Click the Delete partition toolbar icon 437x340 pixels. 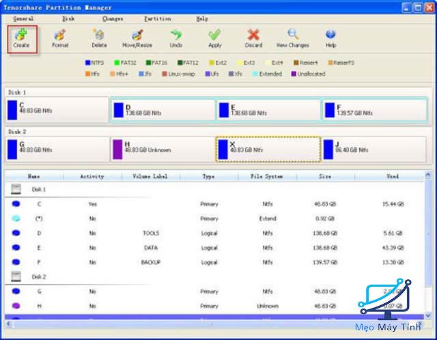pyautogui.click(x=99, y=35)
